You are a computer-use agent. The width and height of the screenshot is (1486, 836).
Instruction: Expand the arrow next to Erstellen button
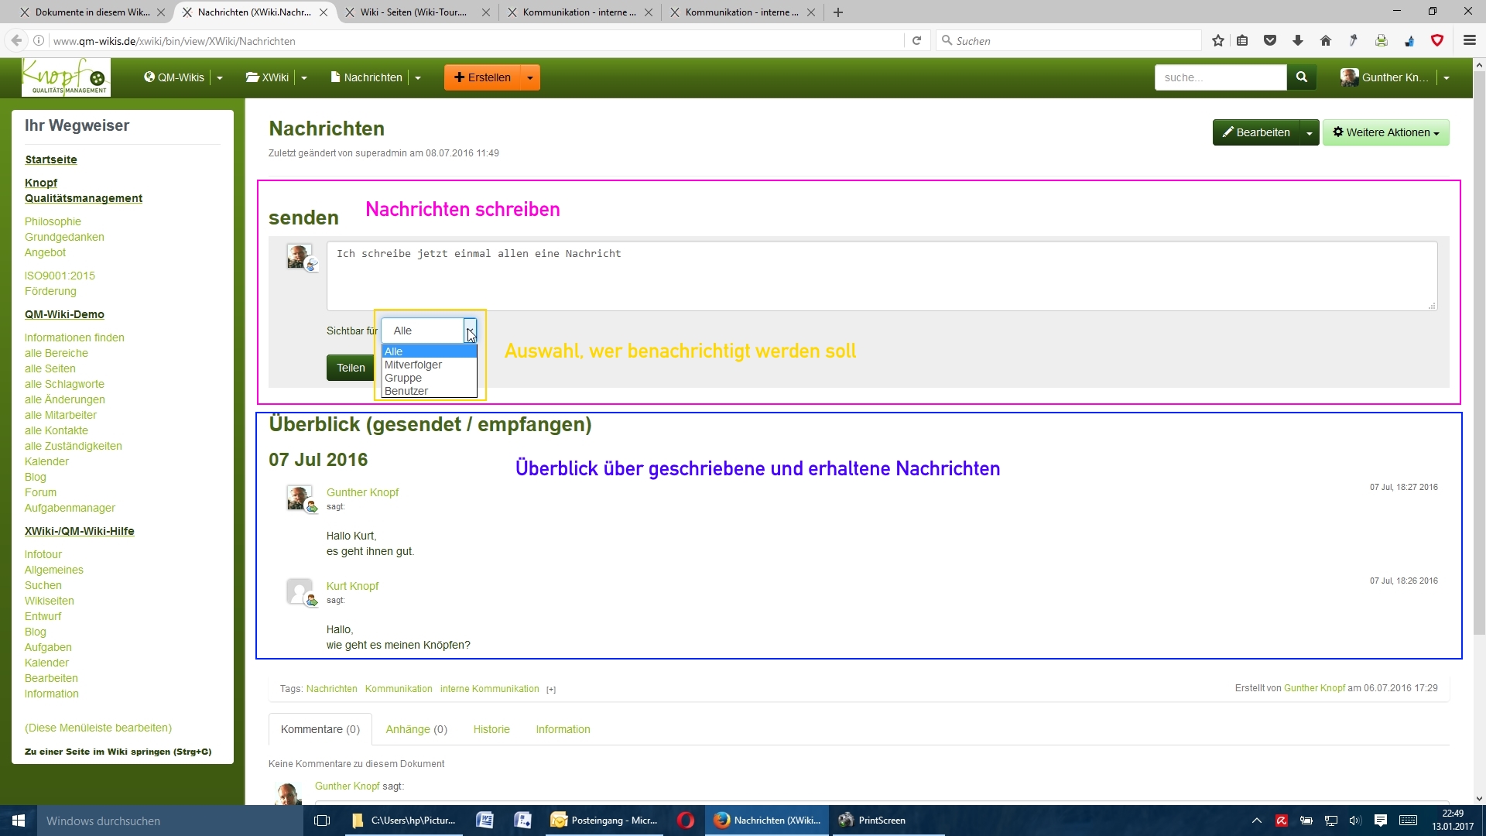click(530, 77)
